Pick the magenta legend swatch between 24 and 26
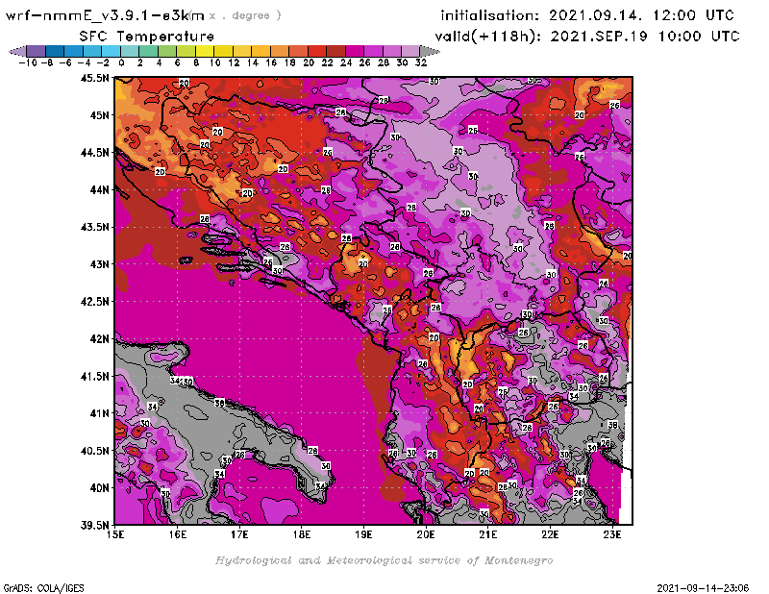 (x=355, y=51)
